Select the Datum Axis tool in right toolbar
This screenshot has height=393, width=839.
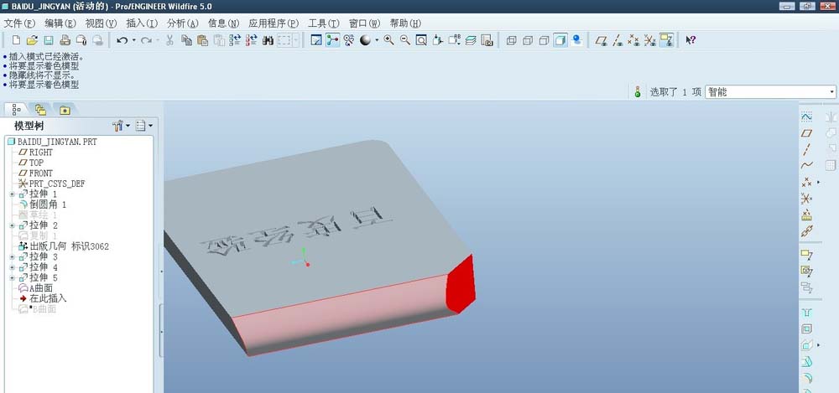point(806,149)
